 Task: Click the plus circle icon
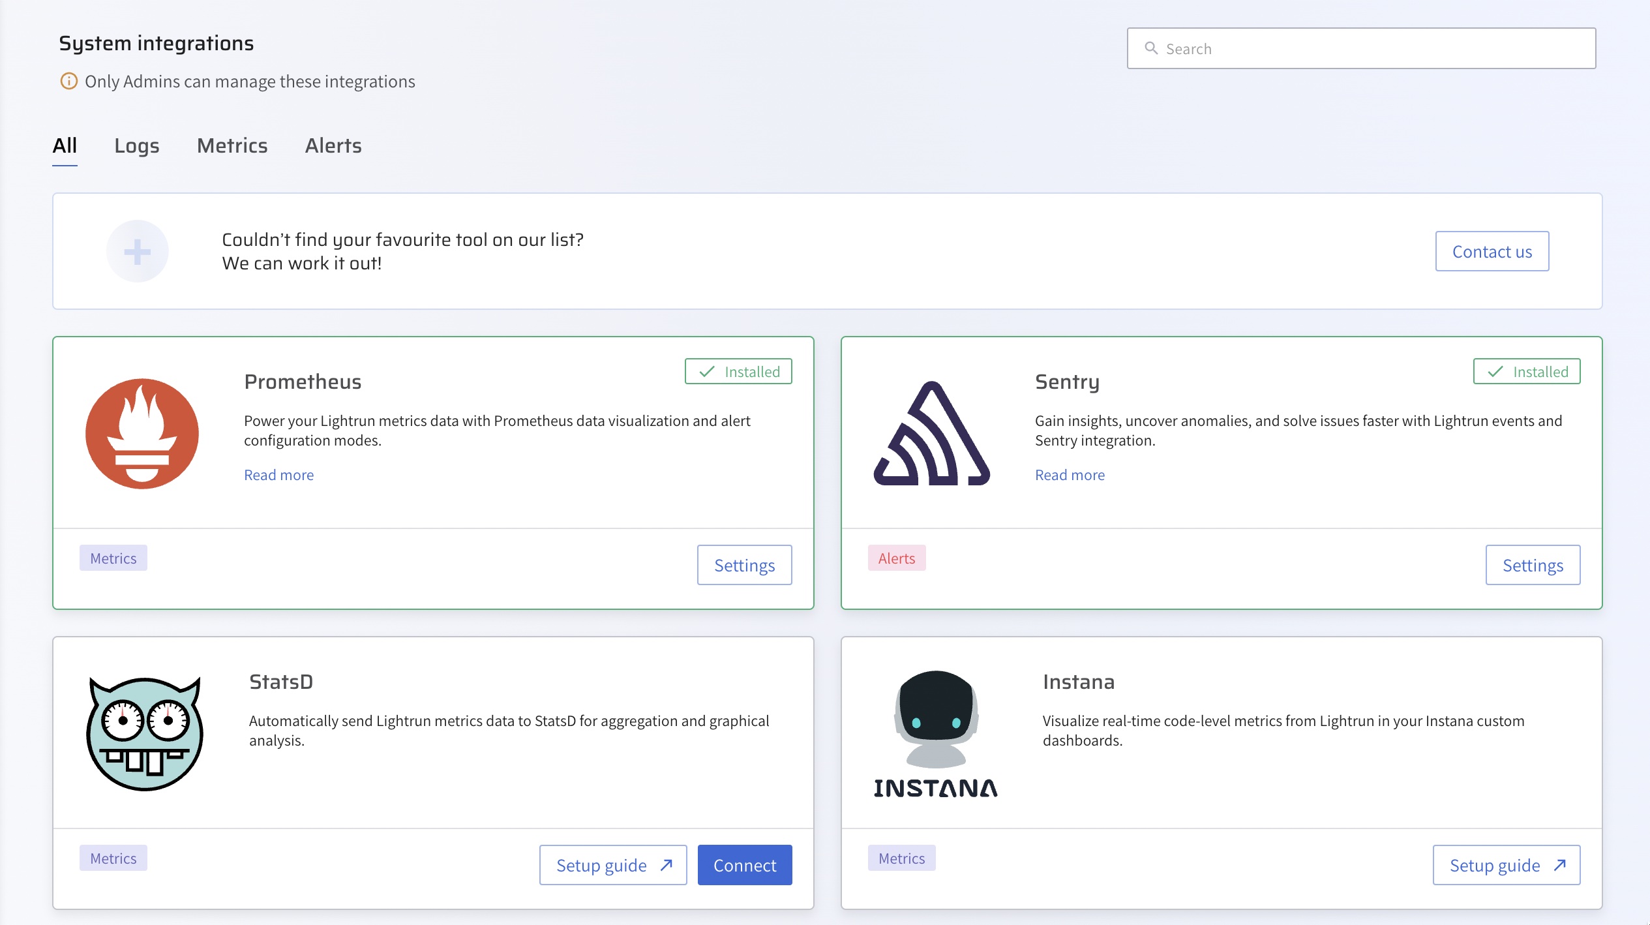[138, 251]
